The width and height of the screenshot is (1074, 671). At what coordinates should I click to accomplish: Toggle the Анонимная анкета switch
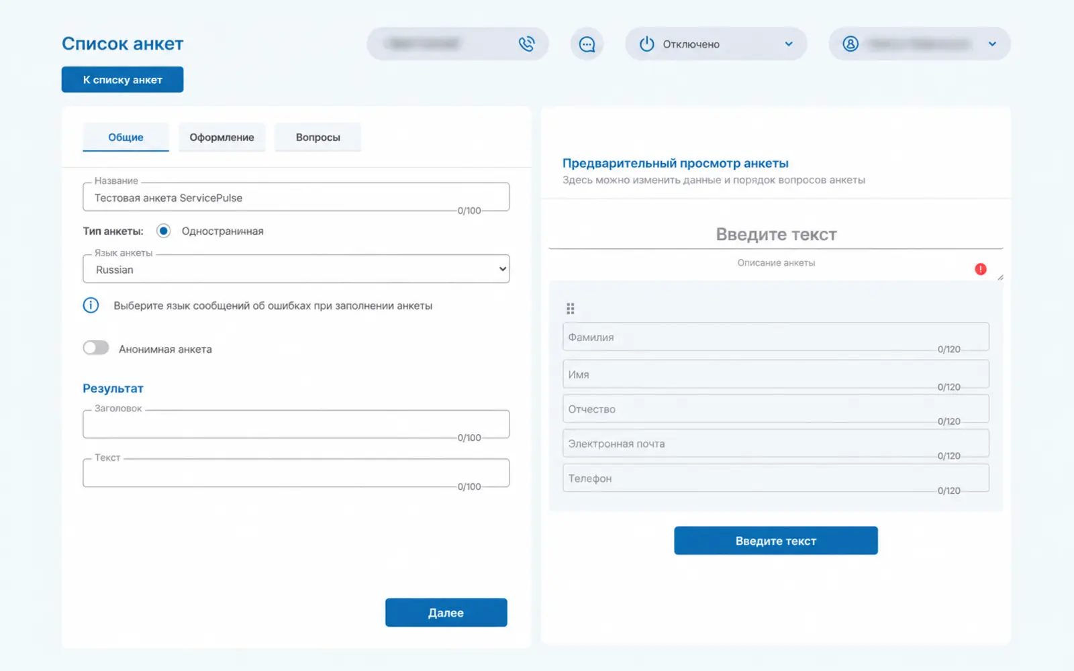coord(96,348)
